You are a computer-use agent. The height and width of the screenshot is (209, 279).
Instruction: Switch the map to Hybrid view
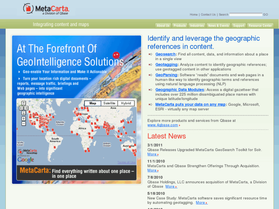coord(126,103)
